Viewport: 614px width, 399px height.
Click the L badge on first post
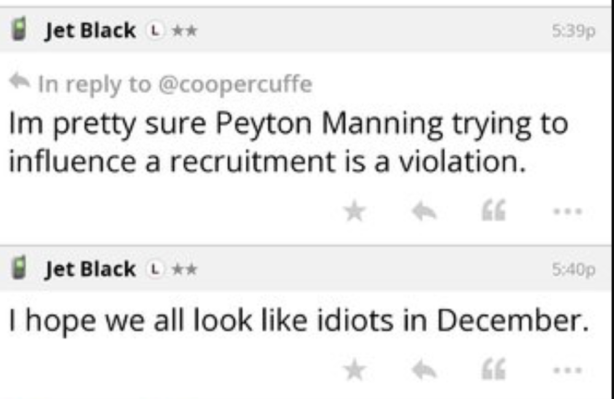[x=155, y=30]
